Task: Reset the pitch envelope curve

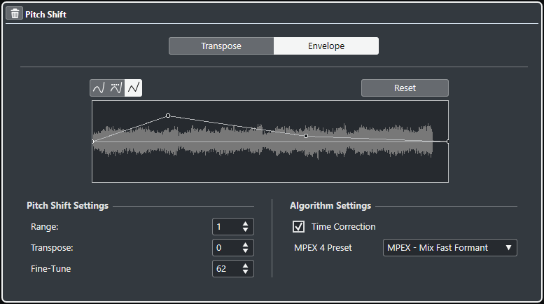Action: pos(405,88)
